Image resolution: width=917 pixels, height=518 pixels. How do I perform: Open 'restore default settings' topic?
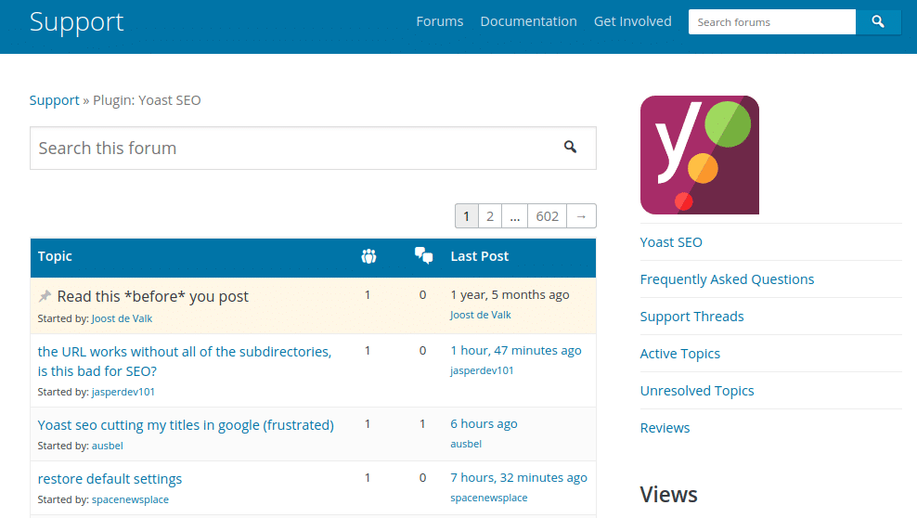(110, 479)
